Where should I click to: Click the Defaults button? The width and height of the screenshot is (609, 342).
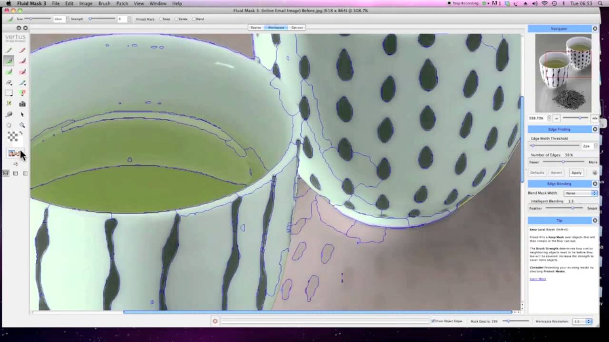[x=537, y=173]
